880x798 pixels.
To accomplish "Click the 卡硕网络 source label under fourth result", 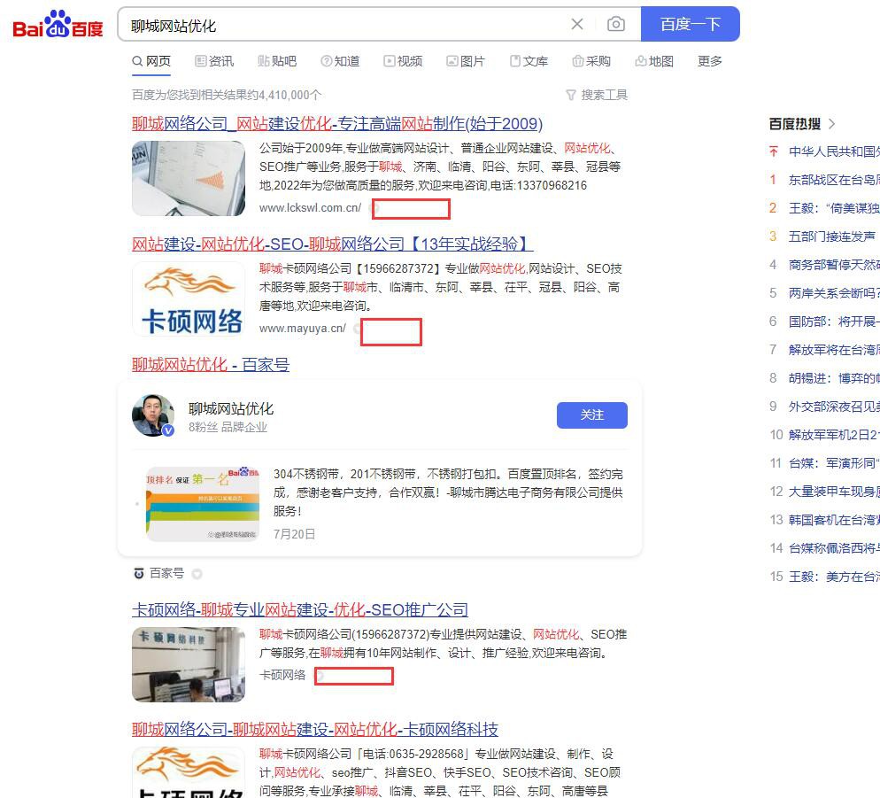I will pyautogui.click(x=282, y=675).
